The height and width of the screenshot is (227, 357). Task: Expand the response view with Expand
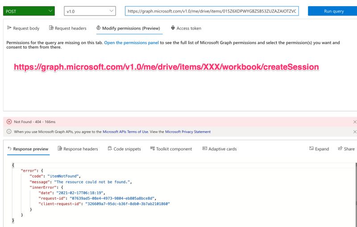(319, 149)
